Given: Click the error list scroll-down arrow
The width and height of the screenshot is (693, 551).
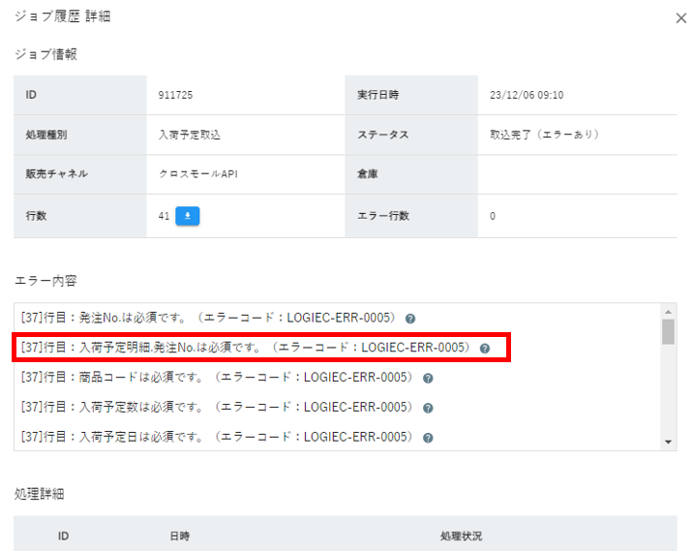Looking at the screenshot, I should click(668, 442).
